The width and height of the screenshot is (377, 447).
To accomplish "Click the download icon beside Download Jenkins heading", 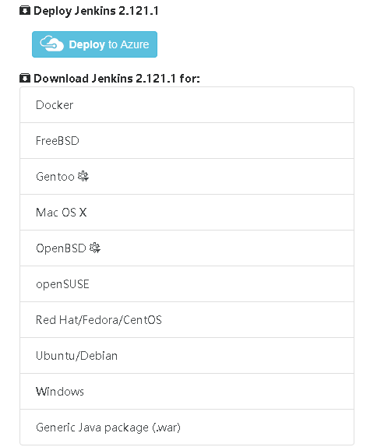I will 25,78.
